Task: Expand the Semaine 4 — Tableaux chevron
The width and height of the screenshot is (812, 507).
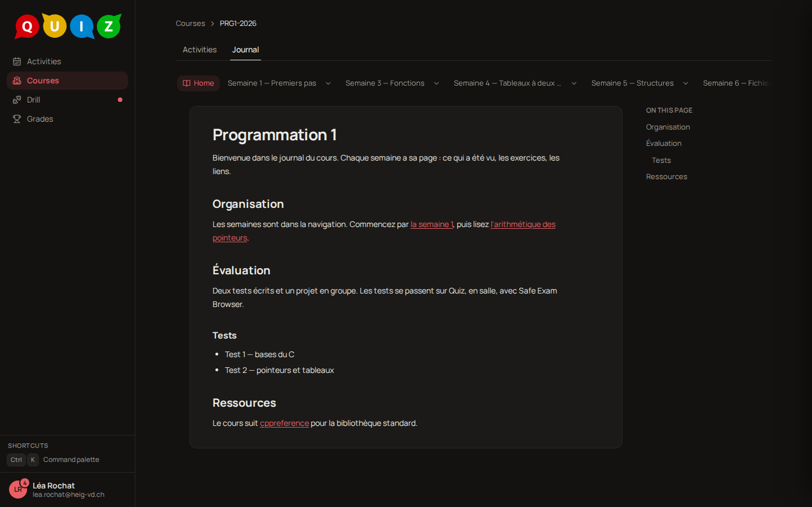Action: pyautogui.click(x=574, y=83)
